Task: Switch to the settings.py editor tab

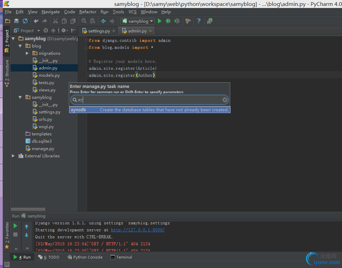Action: [99, 31]
